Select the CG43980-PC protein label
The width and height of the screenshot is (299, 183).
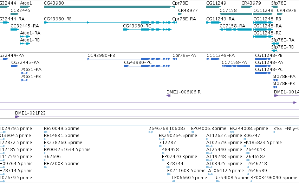pos(138,63)
